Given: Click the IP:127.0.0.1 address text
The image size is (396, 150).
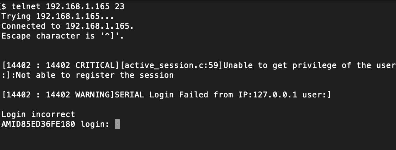Looking at the screenshot, I should click(268, 95).
